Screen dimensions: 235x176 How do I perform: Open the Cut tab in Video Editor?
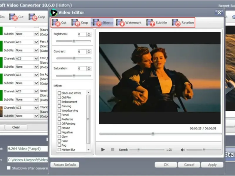59,23
